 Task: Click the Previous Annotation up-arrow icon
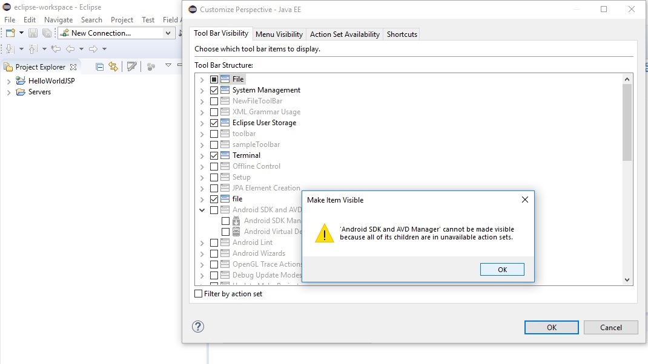(x=33, y=49)
